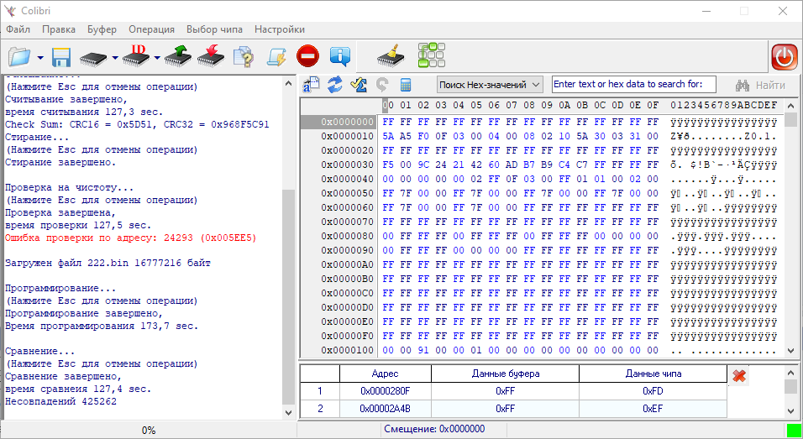
Task: Click the red X beside mismatch table
Action: (x=739, y=376)
